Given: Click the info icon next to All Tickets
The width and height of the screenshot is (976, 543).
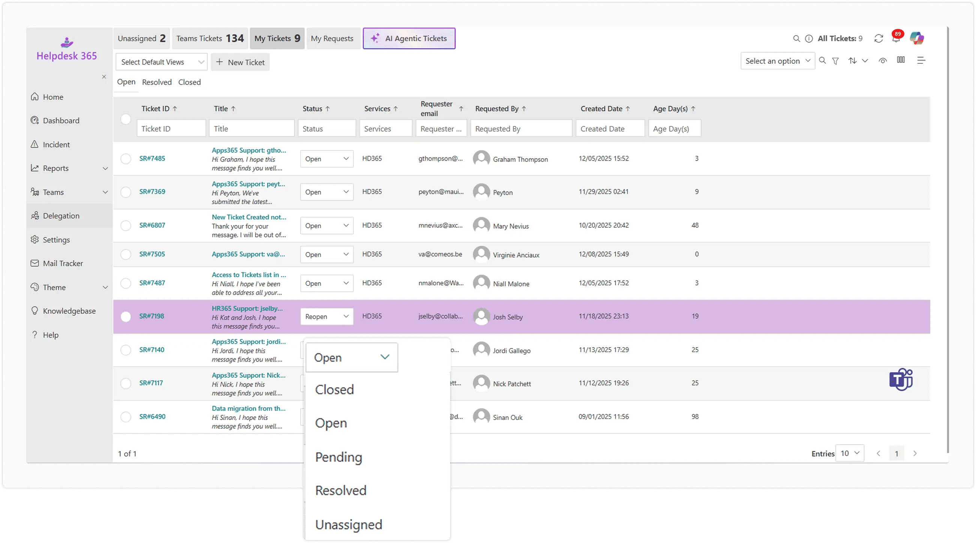Looking at the screenshot, I should coord(809,38).
